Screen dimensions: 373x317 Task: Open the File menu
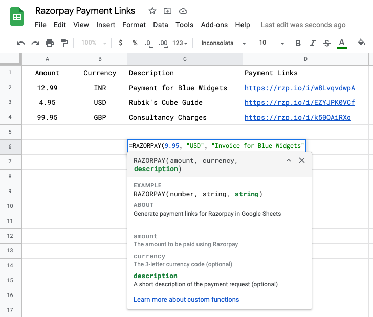(x=40, y=25)
